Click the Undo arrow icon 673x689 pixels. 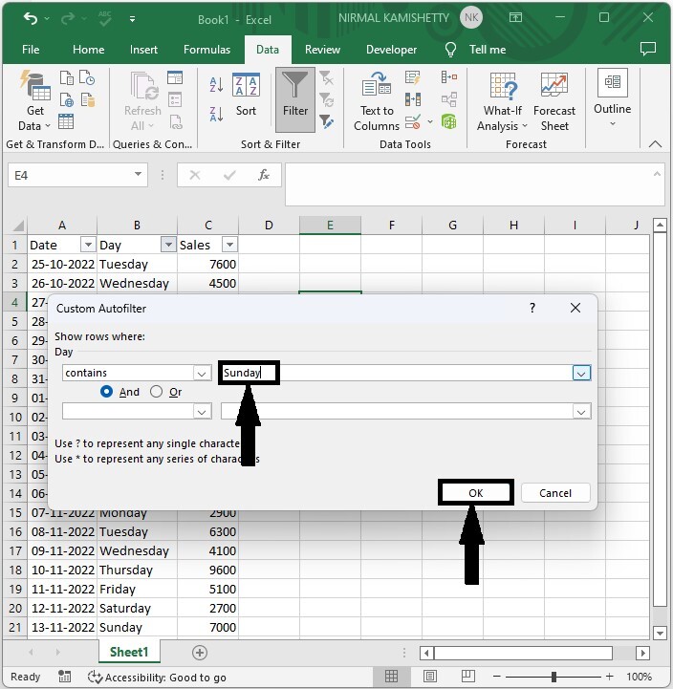(x=31, y=18)
